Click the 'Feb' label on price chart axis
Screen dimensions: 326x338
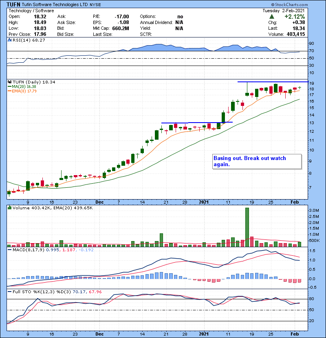click(x=295, y=202)
